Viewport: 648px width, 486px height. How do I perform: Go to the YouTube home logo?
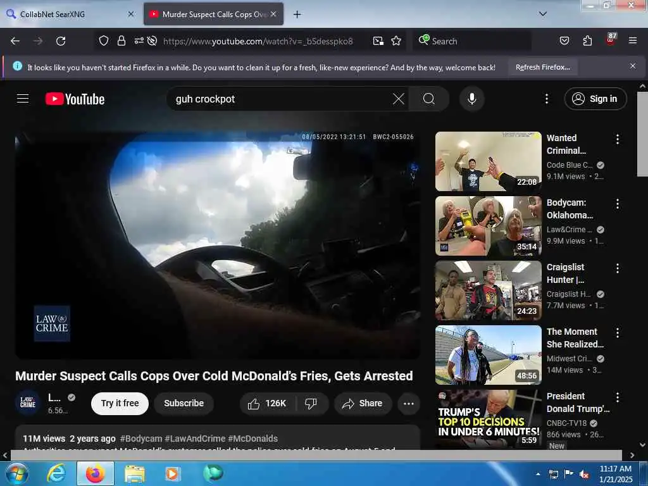[75, 99]
